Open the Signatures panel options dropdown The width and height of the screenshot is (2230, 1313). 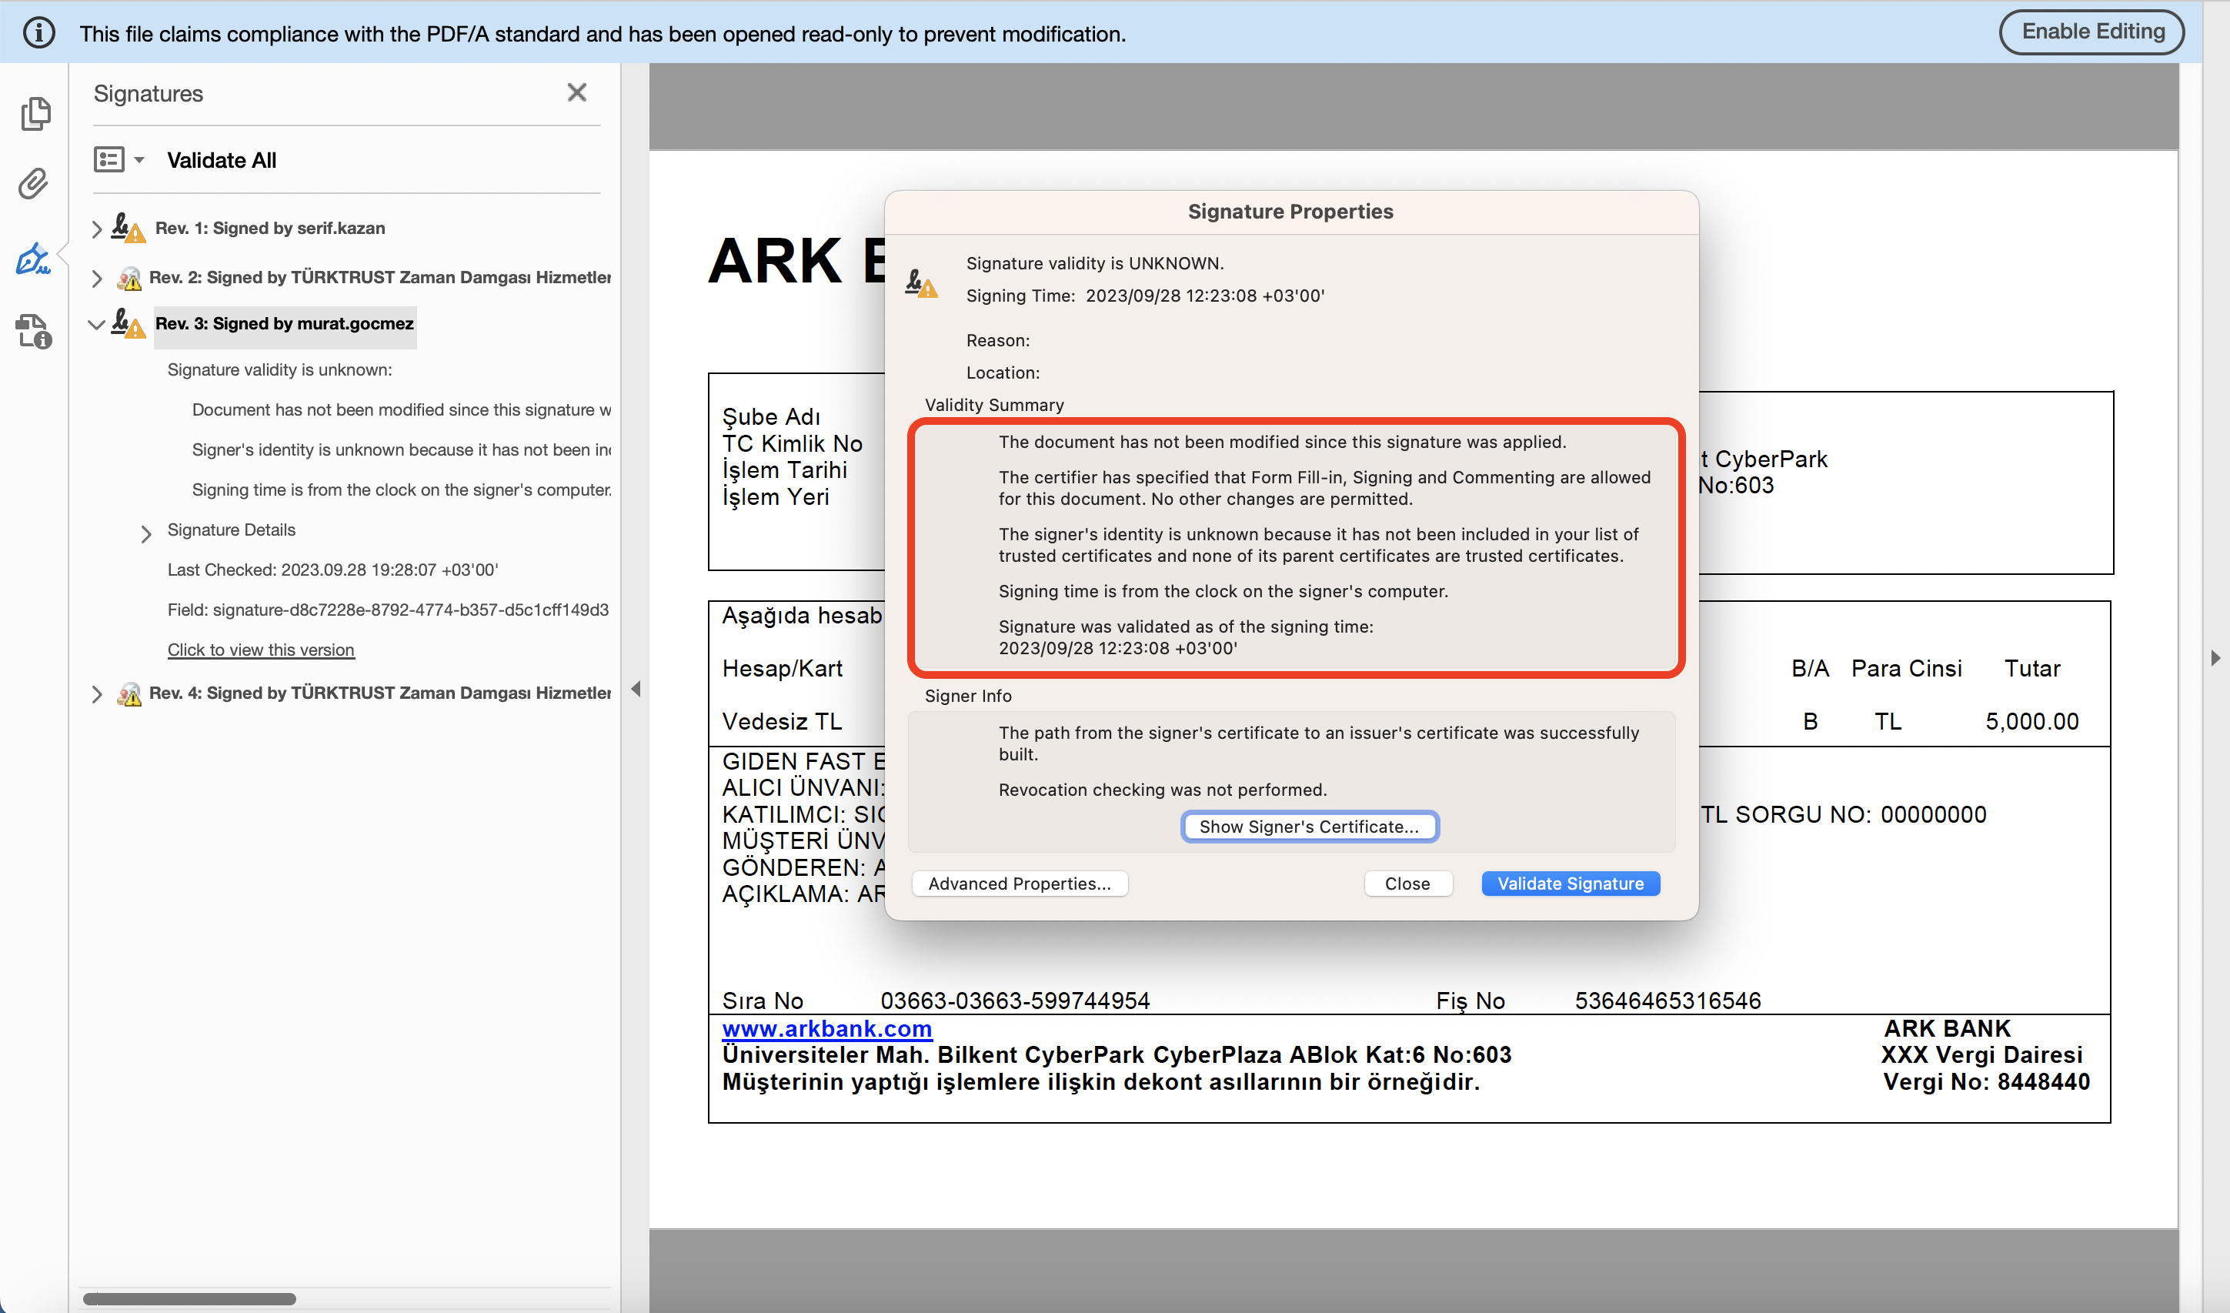click(119, 159)
